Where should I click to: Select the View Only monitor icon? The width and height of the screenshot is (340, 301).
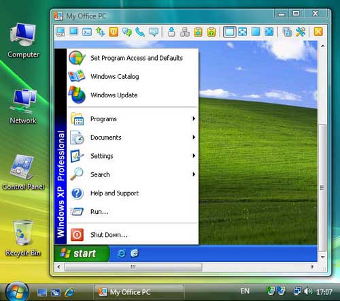click(73, 31)
